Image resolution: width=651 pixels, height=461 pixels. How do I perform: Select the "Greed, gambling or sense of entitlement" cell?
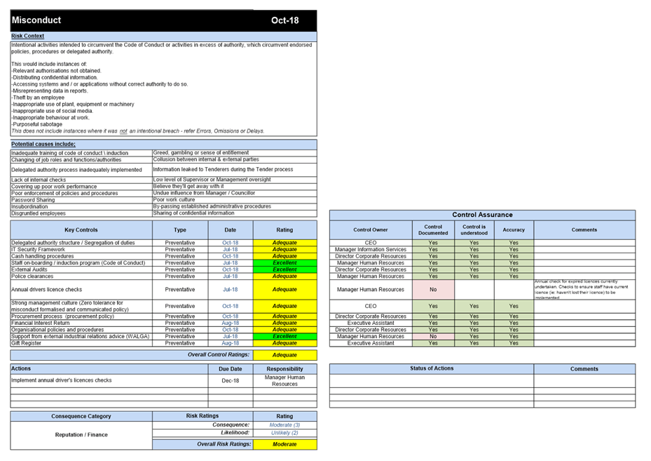click(235, 152)
